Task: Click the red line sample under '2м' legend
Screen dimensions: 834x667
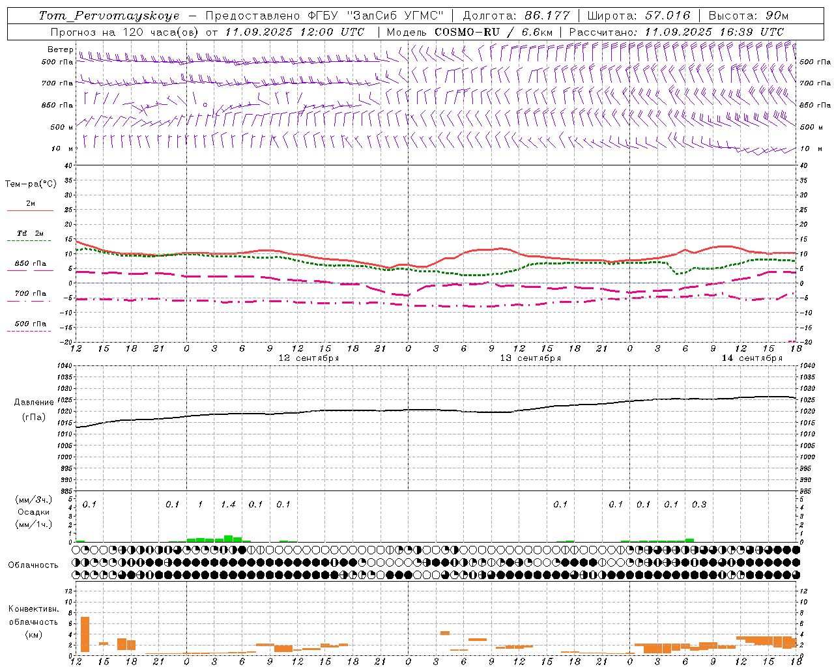Action: click(31, 211)
